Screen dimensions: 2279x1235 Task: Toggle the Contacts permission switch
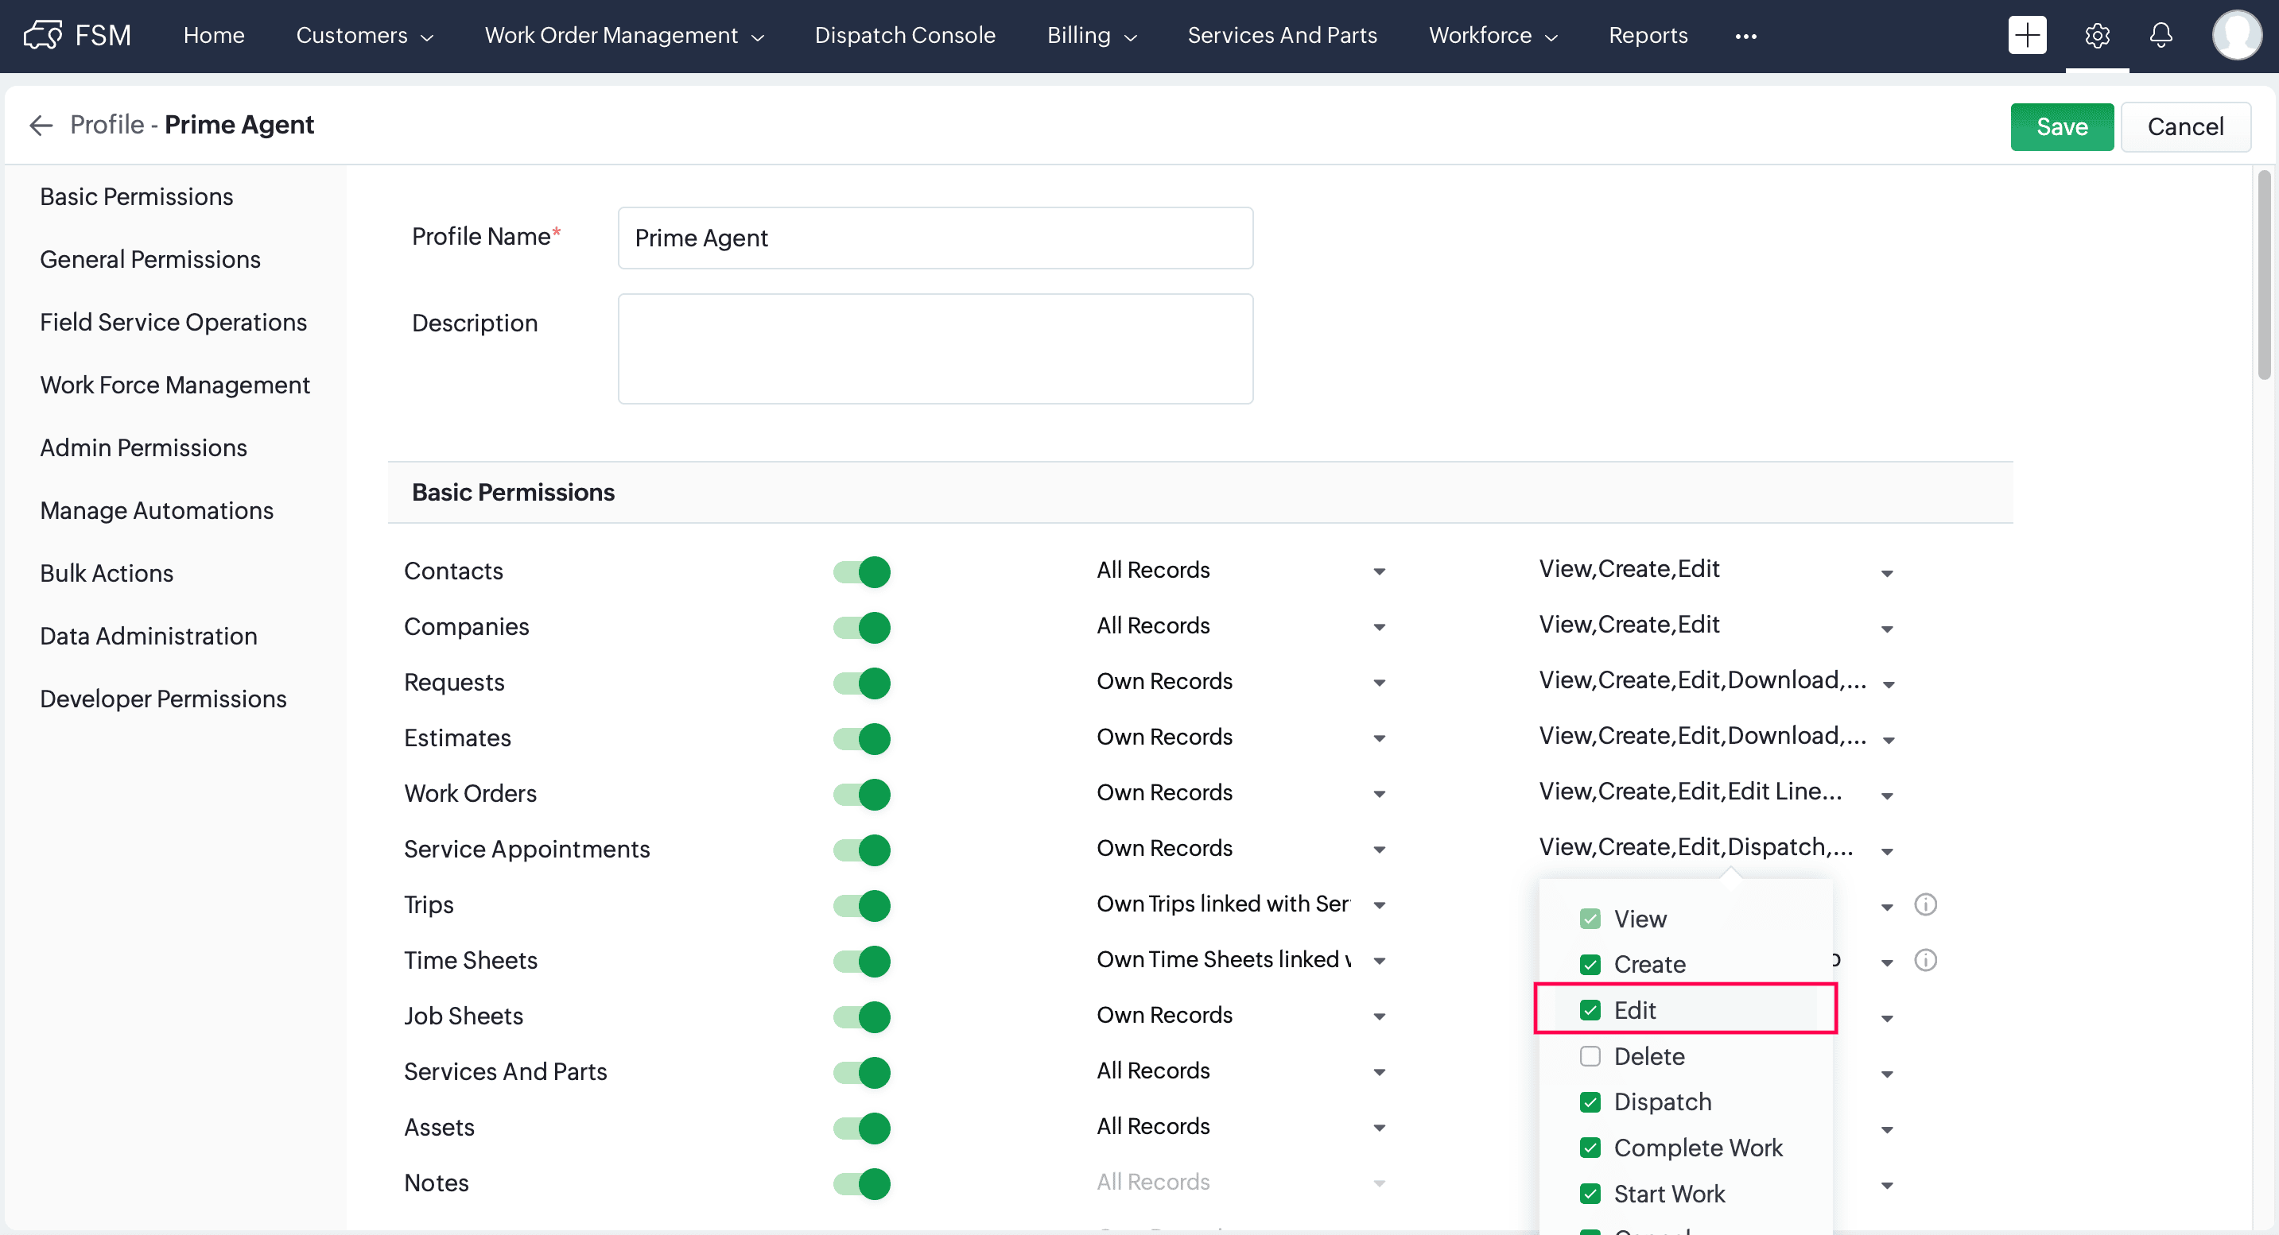click(862, 572)
